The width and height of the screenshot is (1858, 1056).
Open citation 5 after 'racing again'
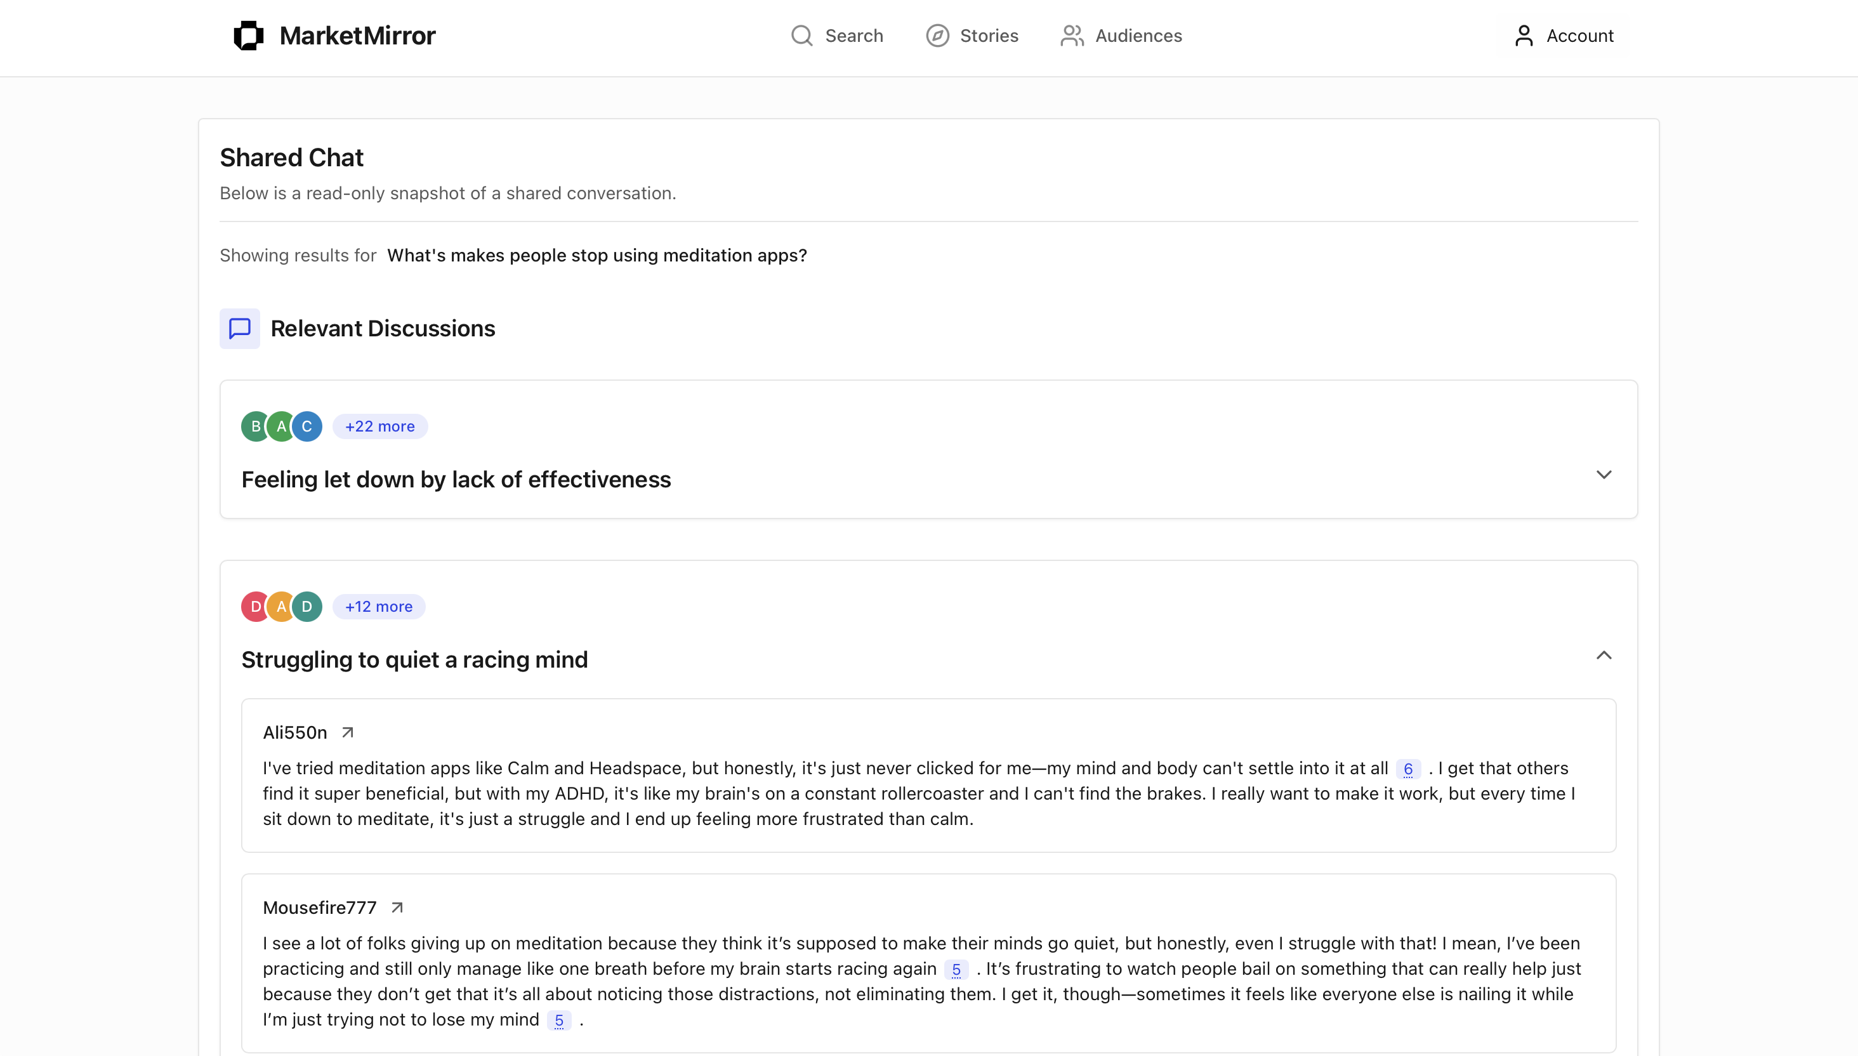956,970
